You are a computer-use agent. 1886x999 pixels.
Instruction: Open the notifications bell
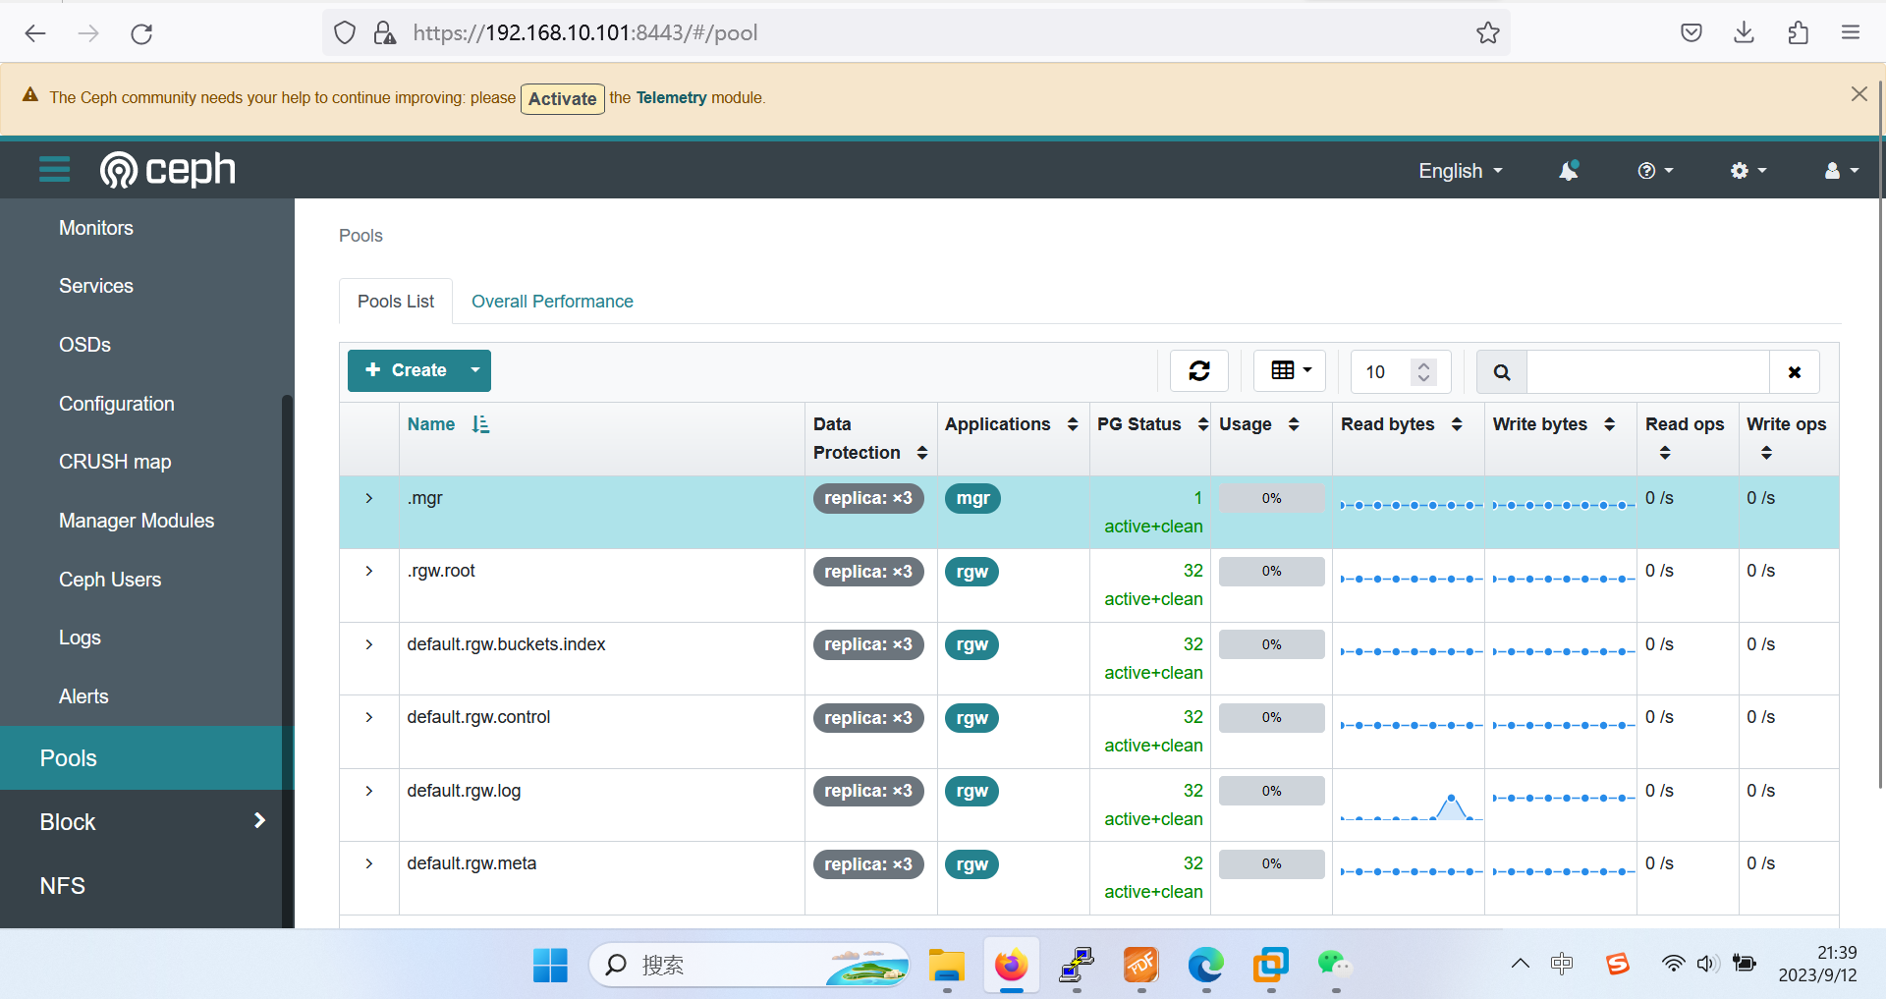tap(1569, 171)
